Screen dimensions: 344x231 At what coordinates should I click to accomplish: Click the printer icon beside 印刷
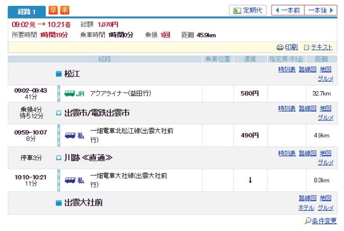[280, 47]
